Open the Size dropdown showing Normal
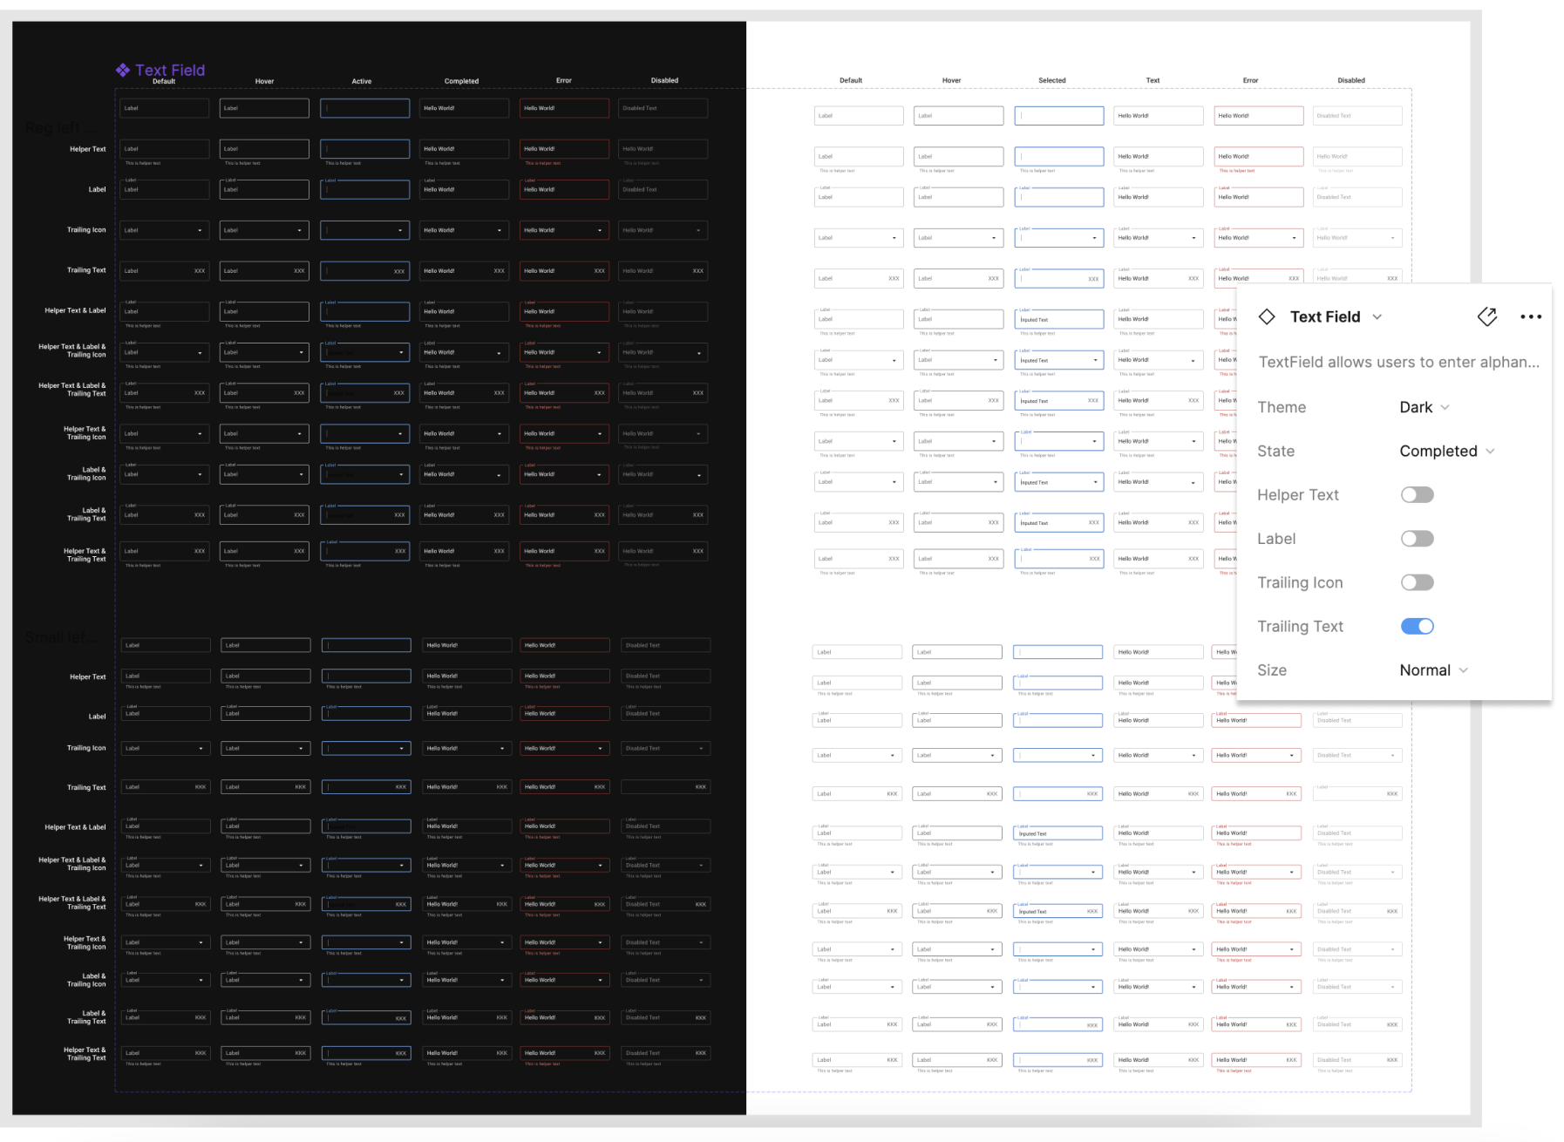Image resolution: width=1564 pixels, height=1142 pixels. [1434, 670]
